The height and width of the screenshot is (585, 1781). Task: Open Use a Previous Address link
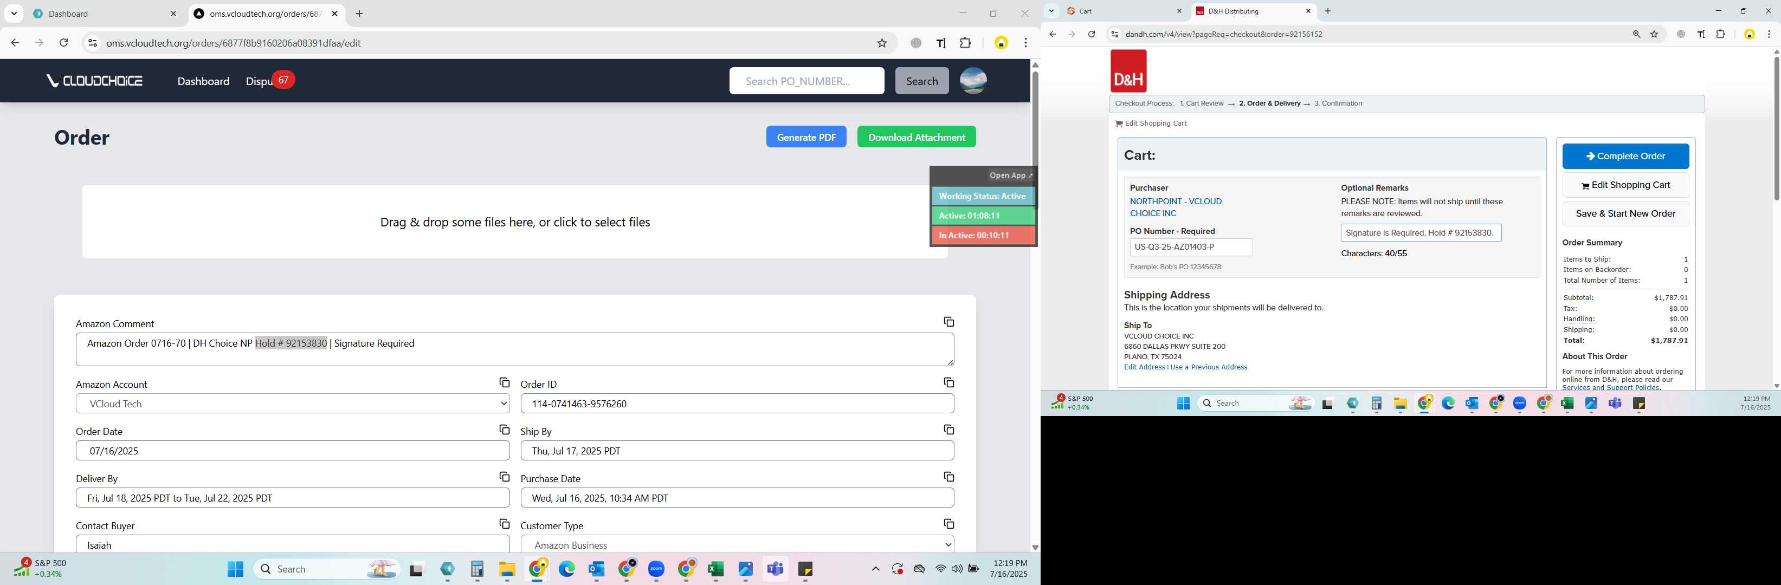(x=1209, y=367)
